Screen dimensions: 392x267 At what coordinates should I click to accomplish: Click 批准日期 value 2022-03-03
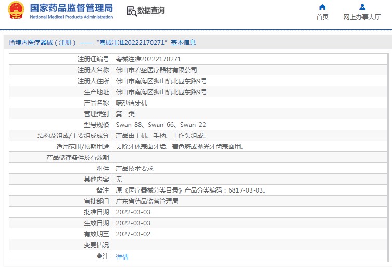[133, 212]
